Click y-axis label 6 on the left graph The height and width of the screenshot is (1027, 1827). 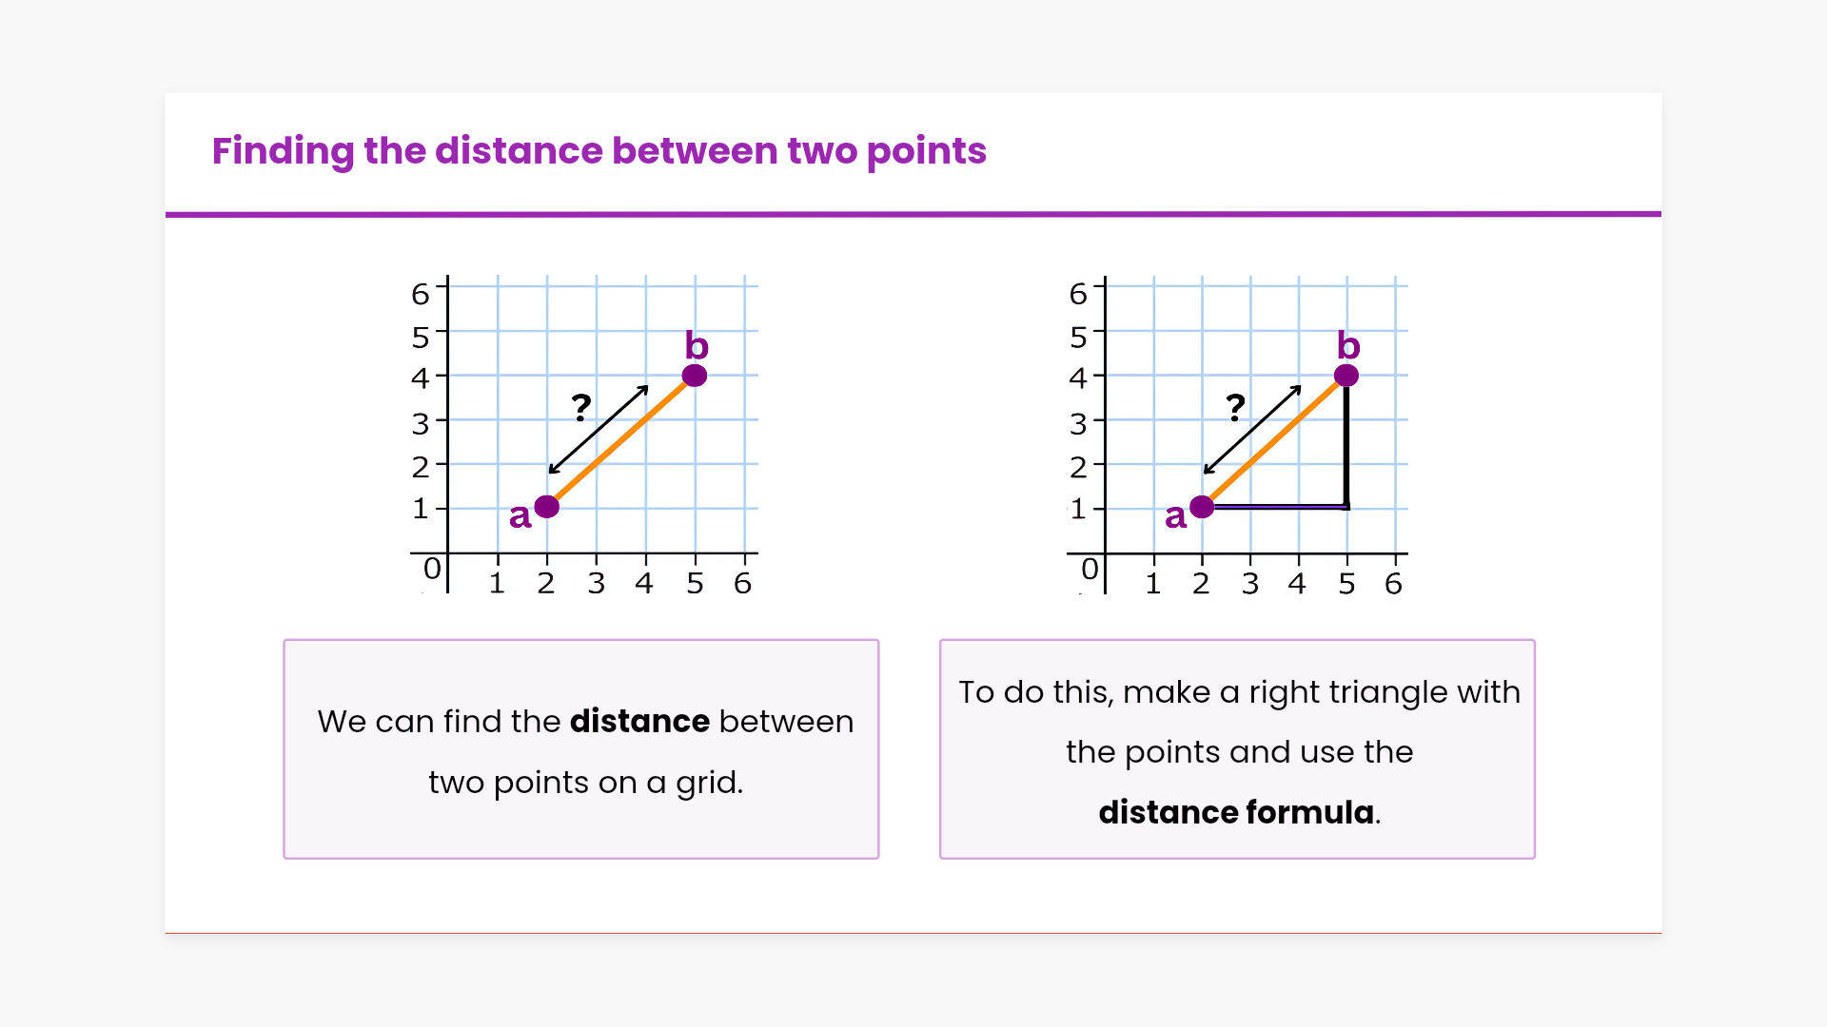pyautogui.click(x=420, y=294)
